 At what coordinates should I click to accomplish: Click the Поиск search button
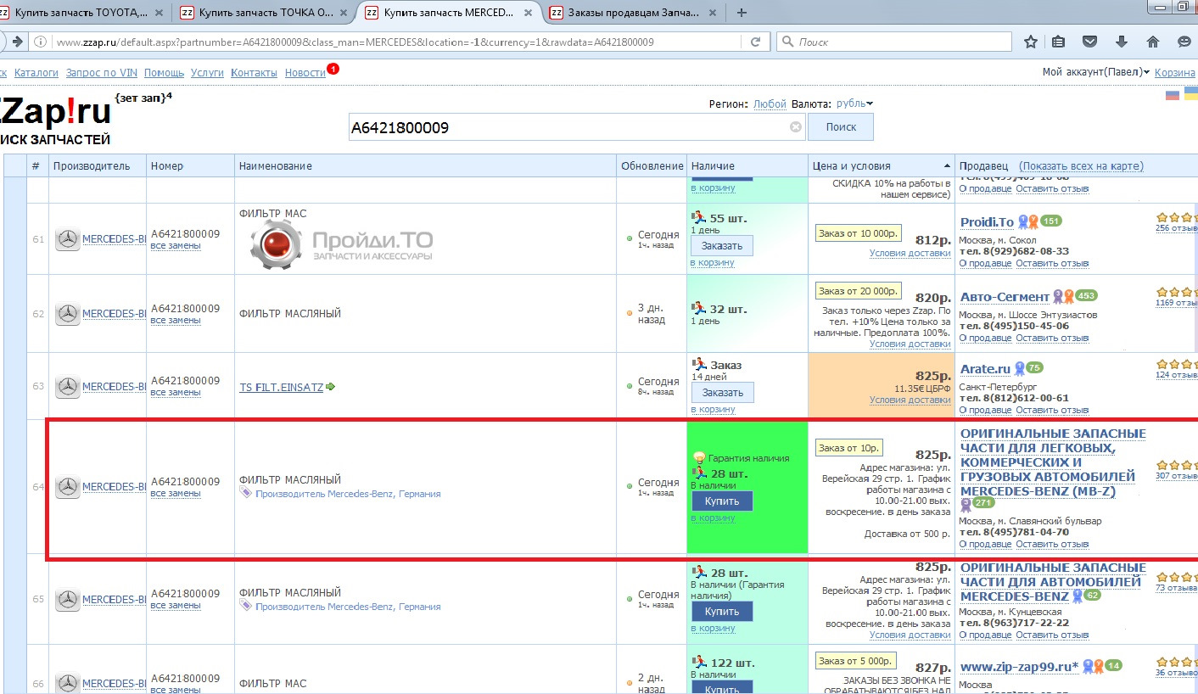tap(840, 127)
